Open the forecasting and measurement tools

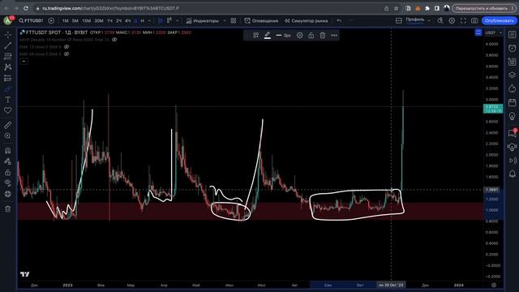tap(7, 78)
